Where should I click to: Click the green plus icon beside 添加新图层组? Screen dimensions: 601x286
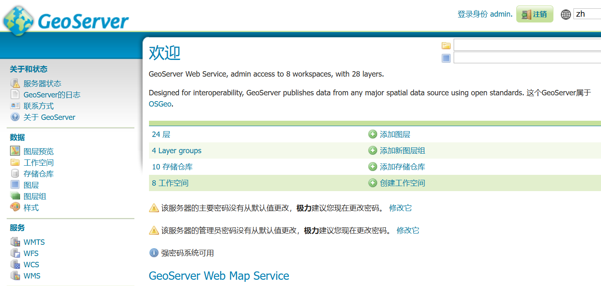coord(373,150)
